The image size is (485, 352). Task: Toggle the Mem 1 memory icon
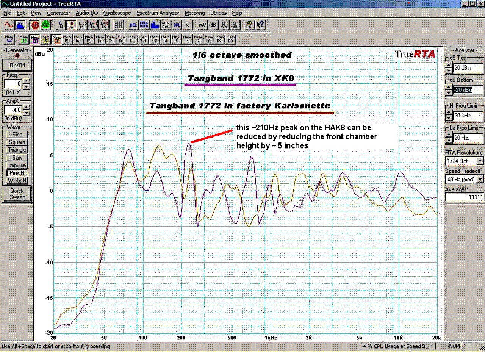tap(24, 39)
